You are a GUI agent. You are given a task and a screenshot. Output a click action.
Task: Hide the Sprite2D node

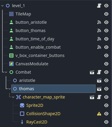tap(106, 105)
